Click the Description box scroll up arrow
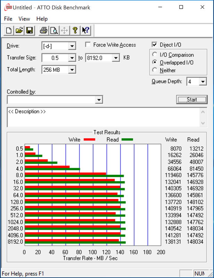214x278 pixels. coord(203,112)
